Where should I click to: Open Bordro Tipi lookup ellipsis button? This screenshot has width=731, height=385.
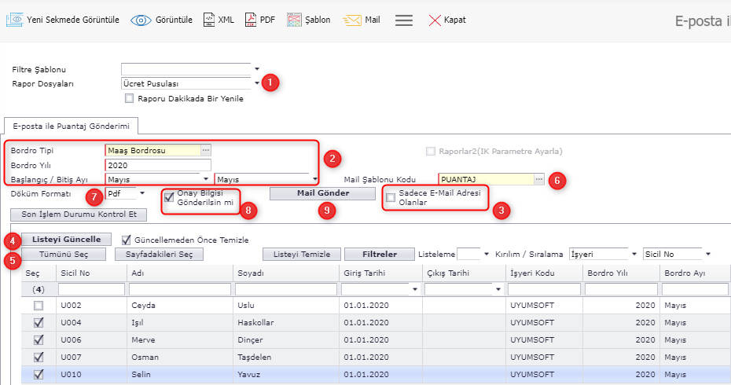click(x=206, y=149)
